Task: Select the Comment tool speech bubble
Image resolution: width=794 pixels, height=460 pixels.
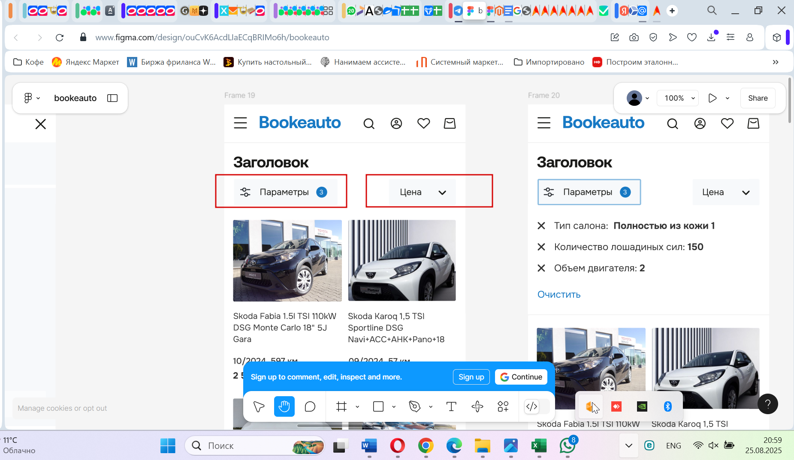Action: (x=310, y=406)
